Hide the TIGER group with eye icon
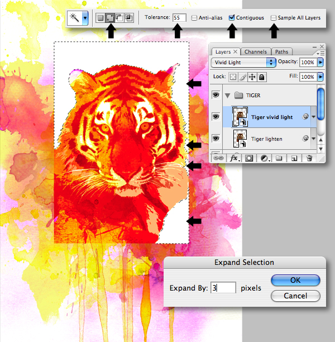Viewport: 335px width, 342px height. [216, 95]
